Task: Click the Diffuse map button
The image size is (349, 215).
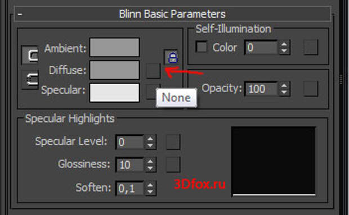Action: (153, 71)
